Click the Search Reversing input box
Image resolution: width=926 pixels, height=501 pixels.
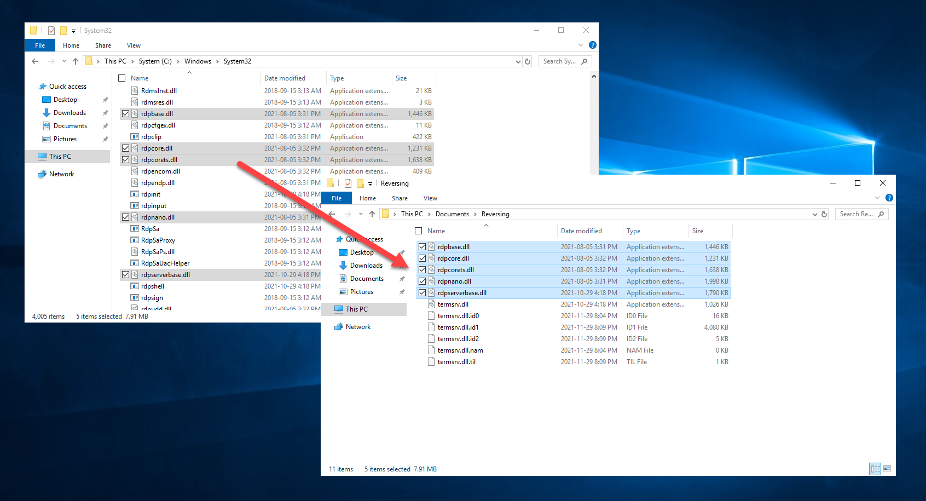[x=856, y=214]
